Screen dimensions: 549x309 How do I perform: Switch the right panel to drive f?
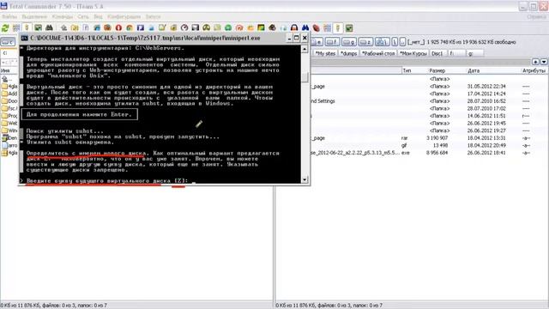(x=332, y=42)
